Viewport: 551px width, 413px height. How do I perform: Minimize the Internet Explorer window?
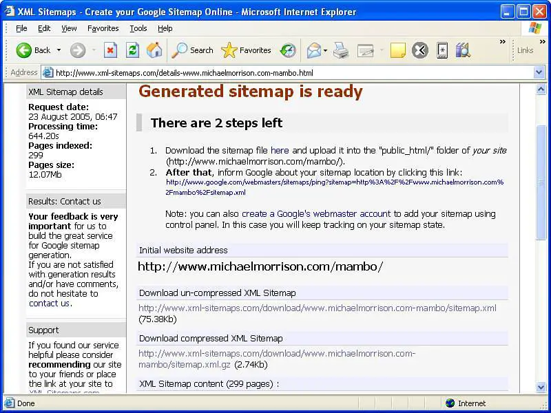507,12
